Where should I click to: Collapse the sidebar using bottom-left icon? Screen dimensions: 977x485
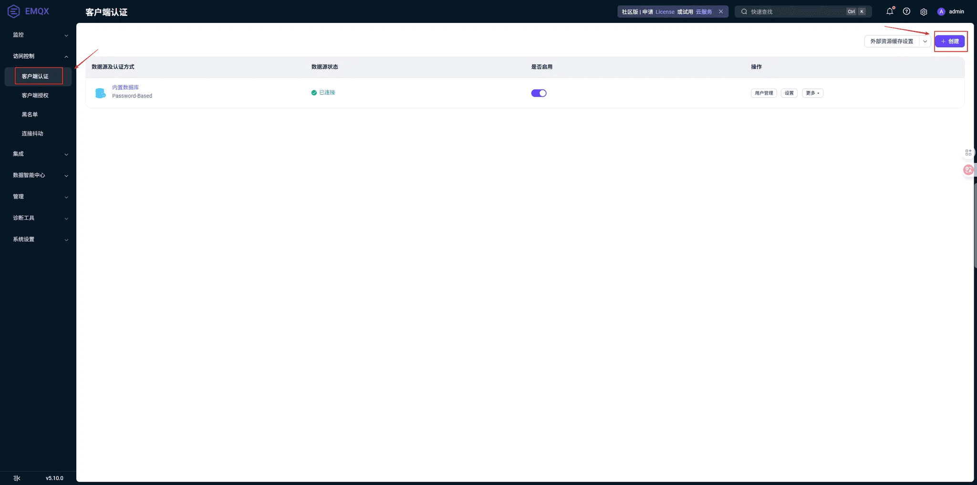coord(17,478)
